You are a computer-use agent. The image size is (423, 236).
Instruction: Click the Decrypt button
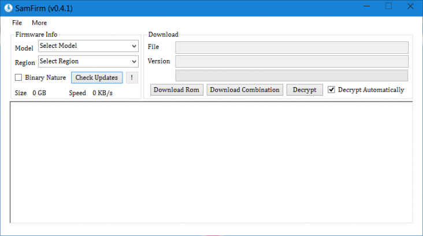[x=305, y=89]
